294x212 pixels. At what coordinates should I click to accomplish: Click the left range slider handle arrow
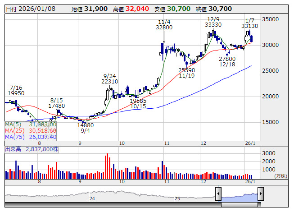pyautogui.click(x=218, y=194)
